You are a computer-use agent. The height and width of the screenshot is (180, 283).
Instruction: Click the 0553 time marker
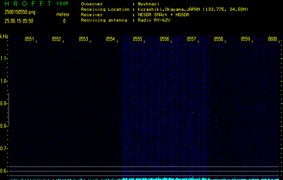[83, 39]
